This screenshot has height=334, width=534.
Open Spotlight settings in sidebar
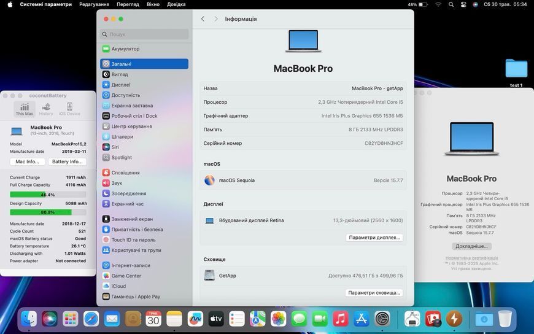(144, 157)
